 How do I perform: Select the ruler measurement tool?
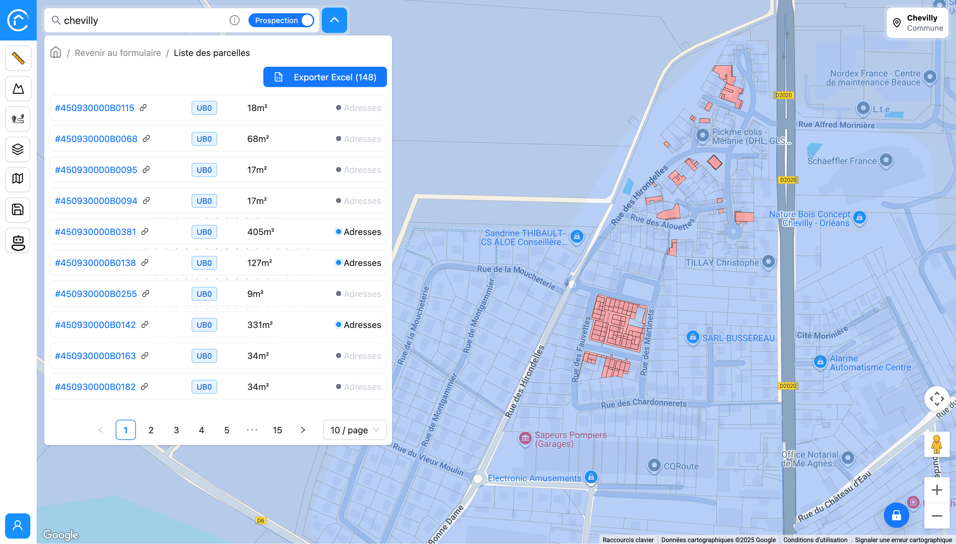pos(18,58)
